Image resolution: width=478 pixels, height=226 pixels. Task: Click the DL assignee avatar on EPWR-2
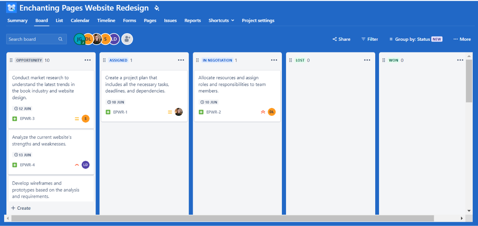click(272, 112)
